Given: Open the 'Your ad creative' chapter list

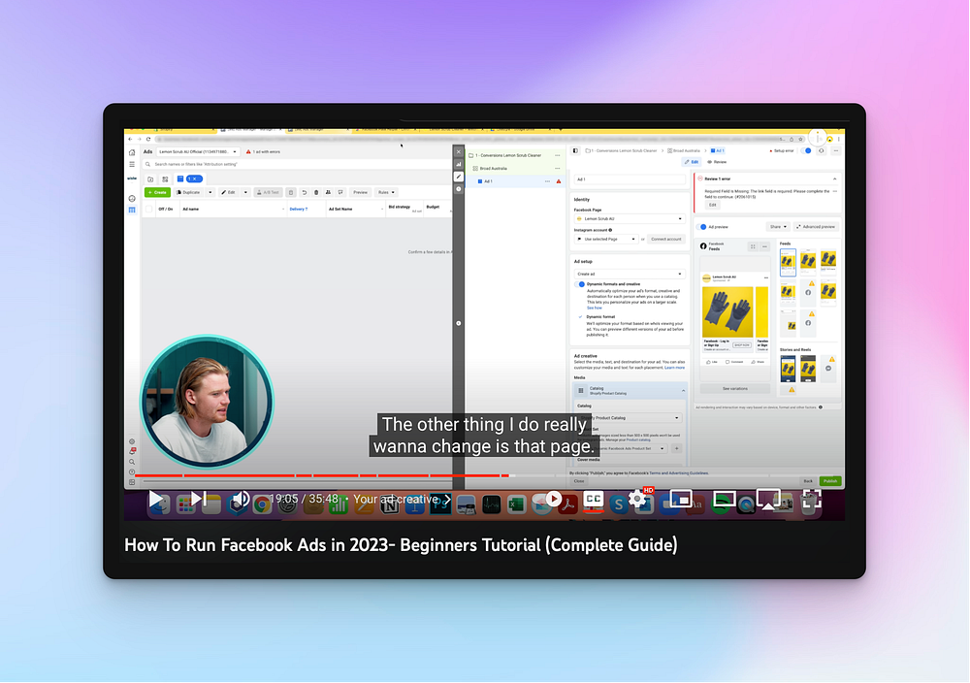Looking at the screenshot, I should tap(402, 499).
